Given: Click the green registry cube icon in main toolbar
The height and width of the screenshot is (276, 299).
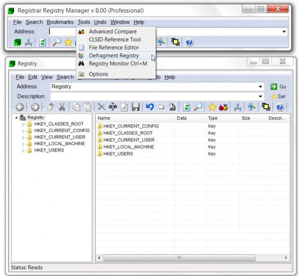Looking at the screenshot, I should [x=17, y=42].
